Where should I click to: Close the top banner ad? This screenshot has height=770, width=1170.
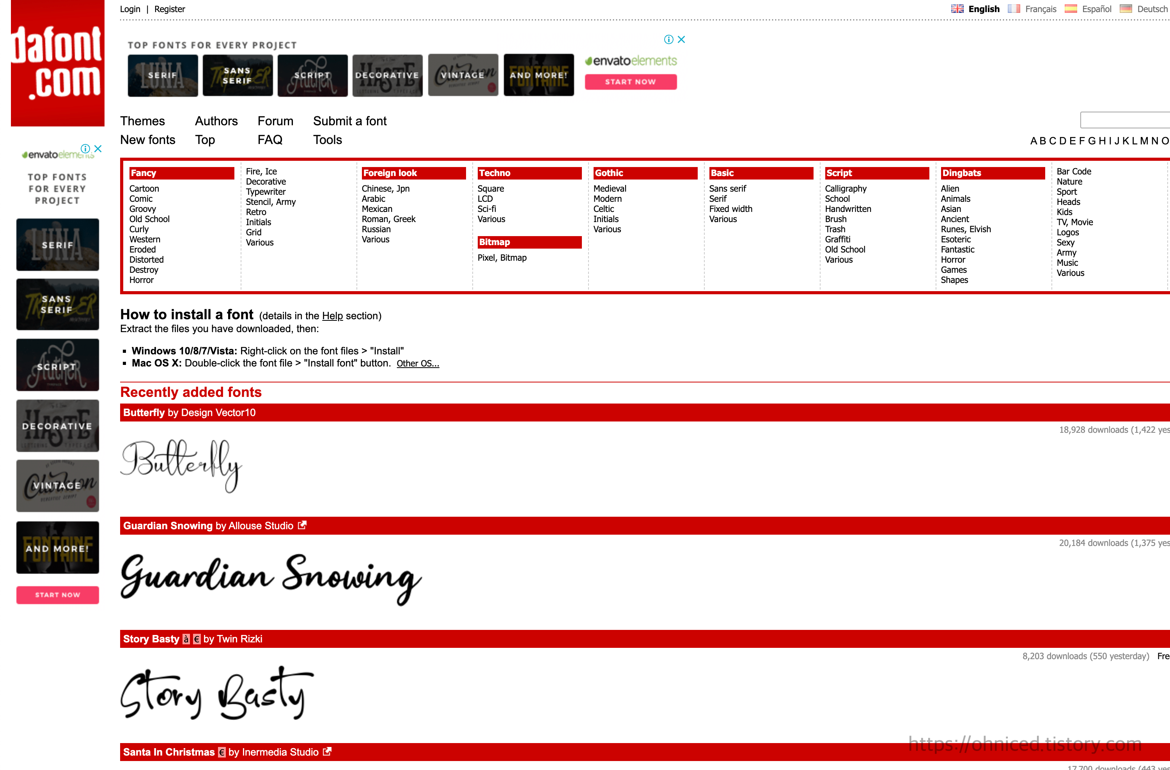681,39
